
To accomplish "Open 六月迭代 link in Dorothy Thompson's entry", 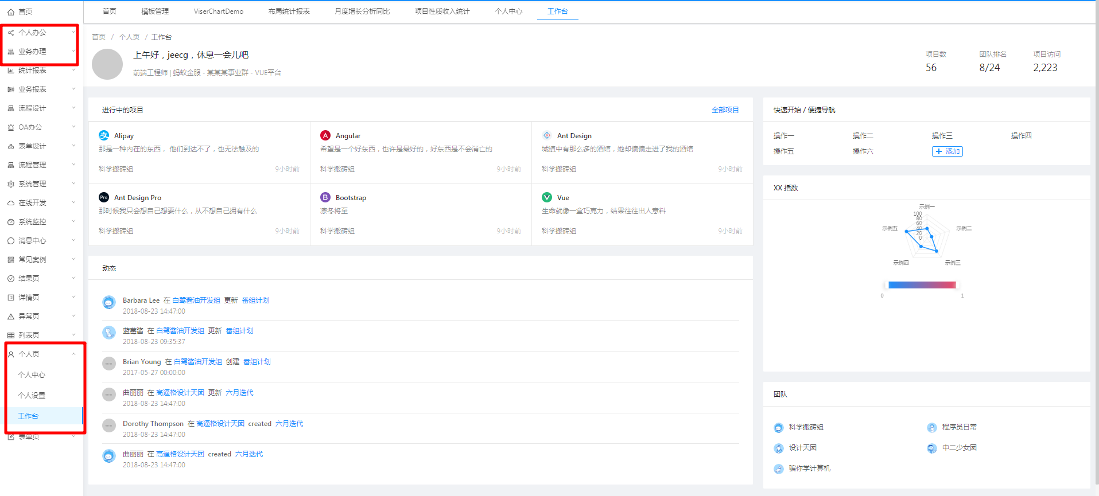I will [289, 424].
